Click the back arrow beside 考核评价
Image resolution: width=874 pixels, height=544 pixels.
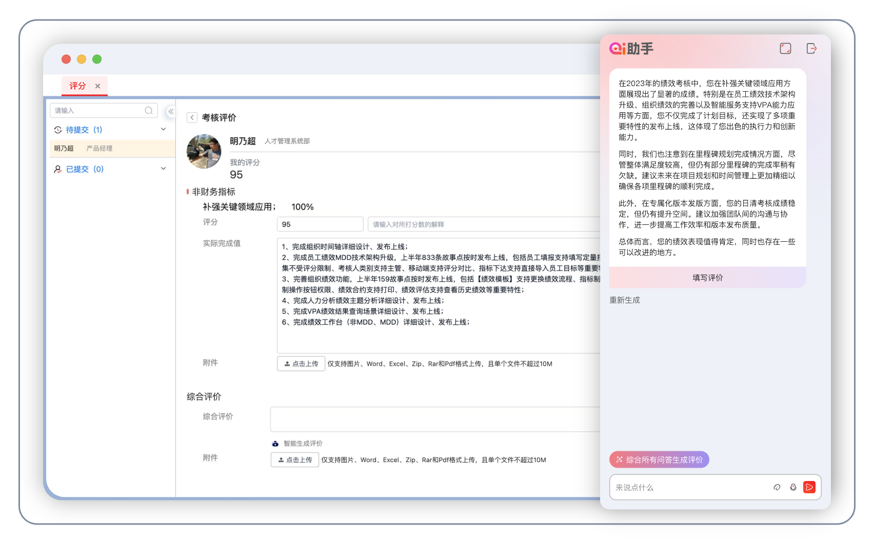tap(192, 118)
